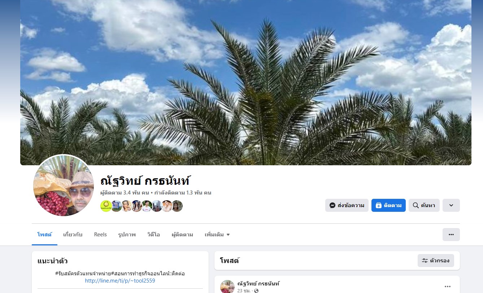Open profile search with ค้นหา button

click(x=424, y=205)
